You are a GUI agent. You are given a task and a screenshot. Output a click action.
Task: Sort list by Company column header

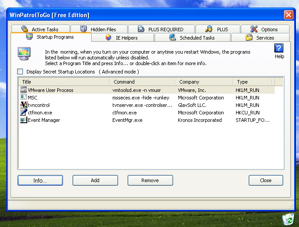pos(204,82)
